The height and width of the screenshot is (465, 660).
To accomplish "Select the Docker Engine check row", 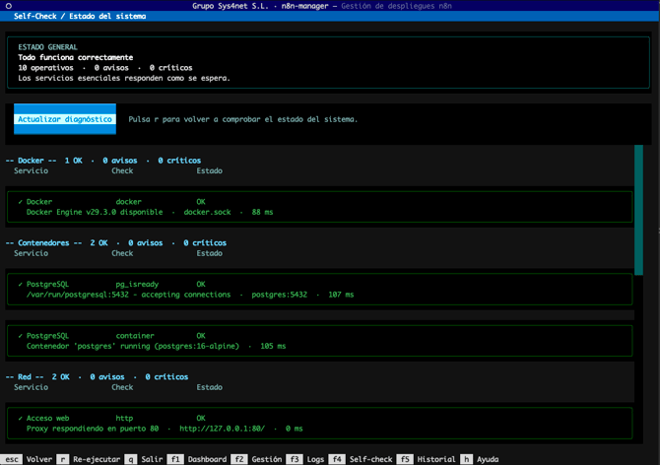I will click(318, 207).
